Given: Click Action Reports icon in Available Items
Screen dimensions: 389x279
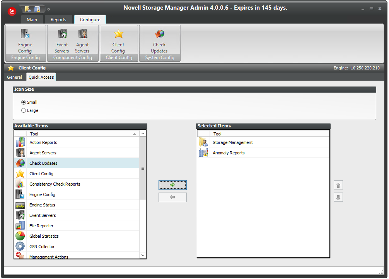Looking at the screenshot, I should (20, 142).
